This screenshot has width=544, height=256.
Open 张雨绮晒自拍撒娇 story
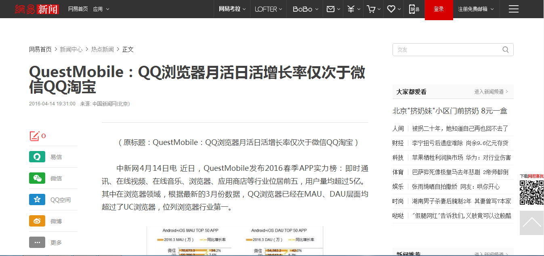click(456, 187)
